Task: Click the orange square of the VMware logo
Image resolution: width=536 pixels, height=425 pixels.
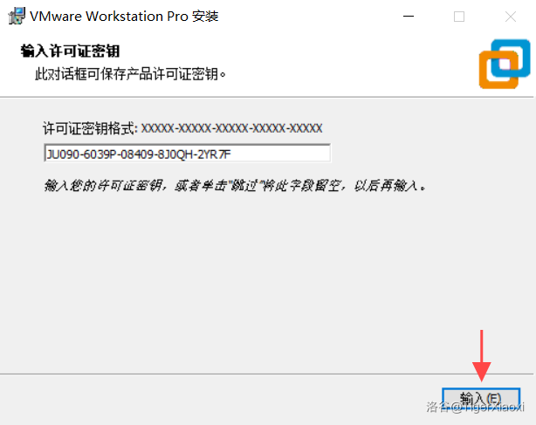Action: tap(499, 70)
